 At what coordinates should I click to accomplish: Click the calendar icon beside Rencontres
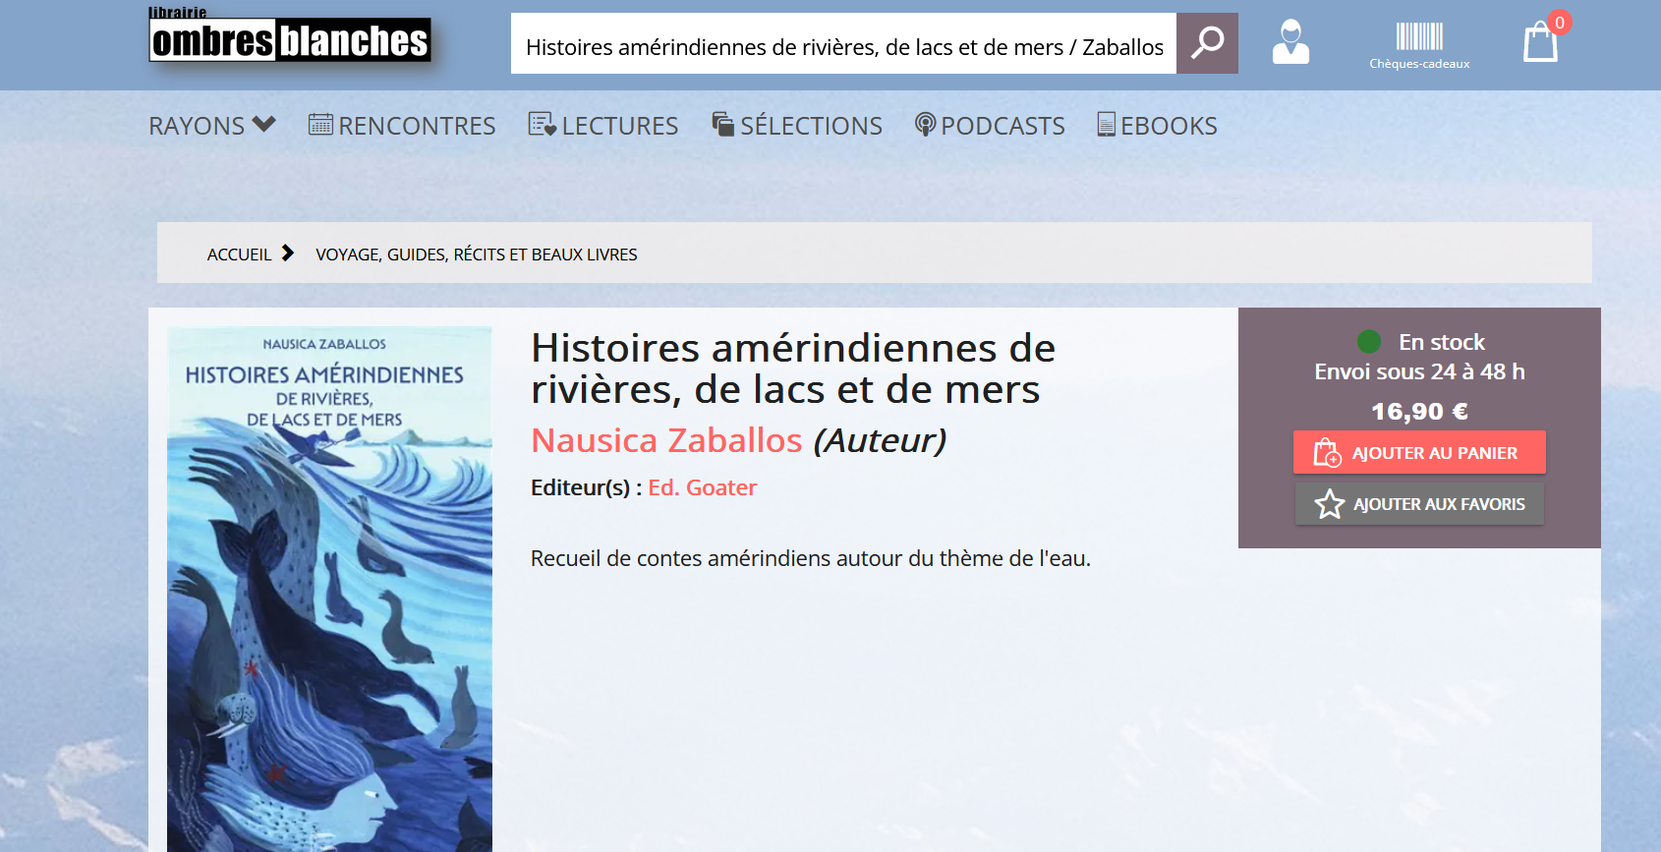pyautogui.click(x=320, y=125)
